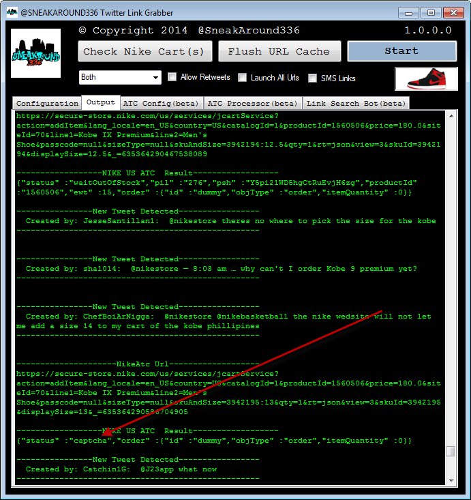Toggle the Launch All Urls checkbox
This screenshot has width=471, height=500.
[x=242, y=78]
